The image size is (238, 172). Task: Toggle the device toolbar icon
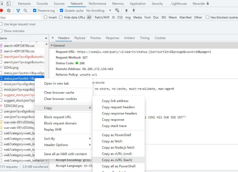[8, 4]
